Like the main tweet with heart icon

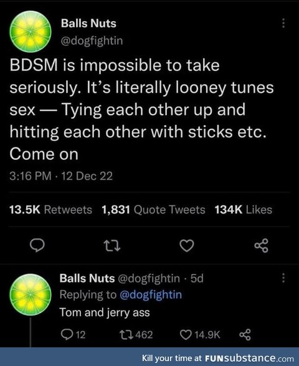(x=187, y=245)
